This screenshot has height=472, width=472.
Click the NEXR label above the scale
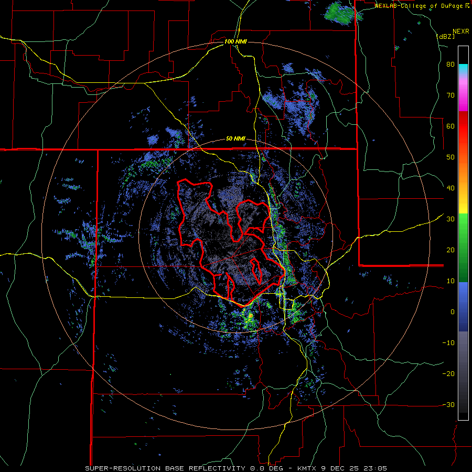tap(460, 31)
